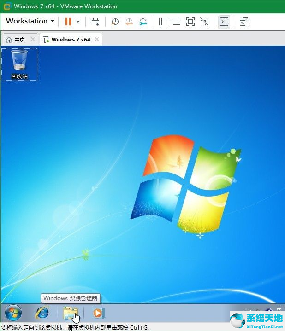Launch Windows Media Player from taskbar
The image size is (285, 331).
(98, 313)
